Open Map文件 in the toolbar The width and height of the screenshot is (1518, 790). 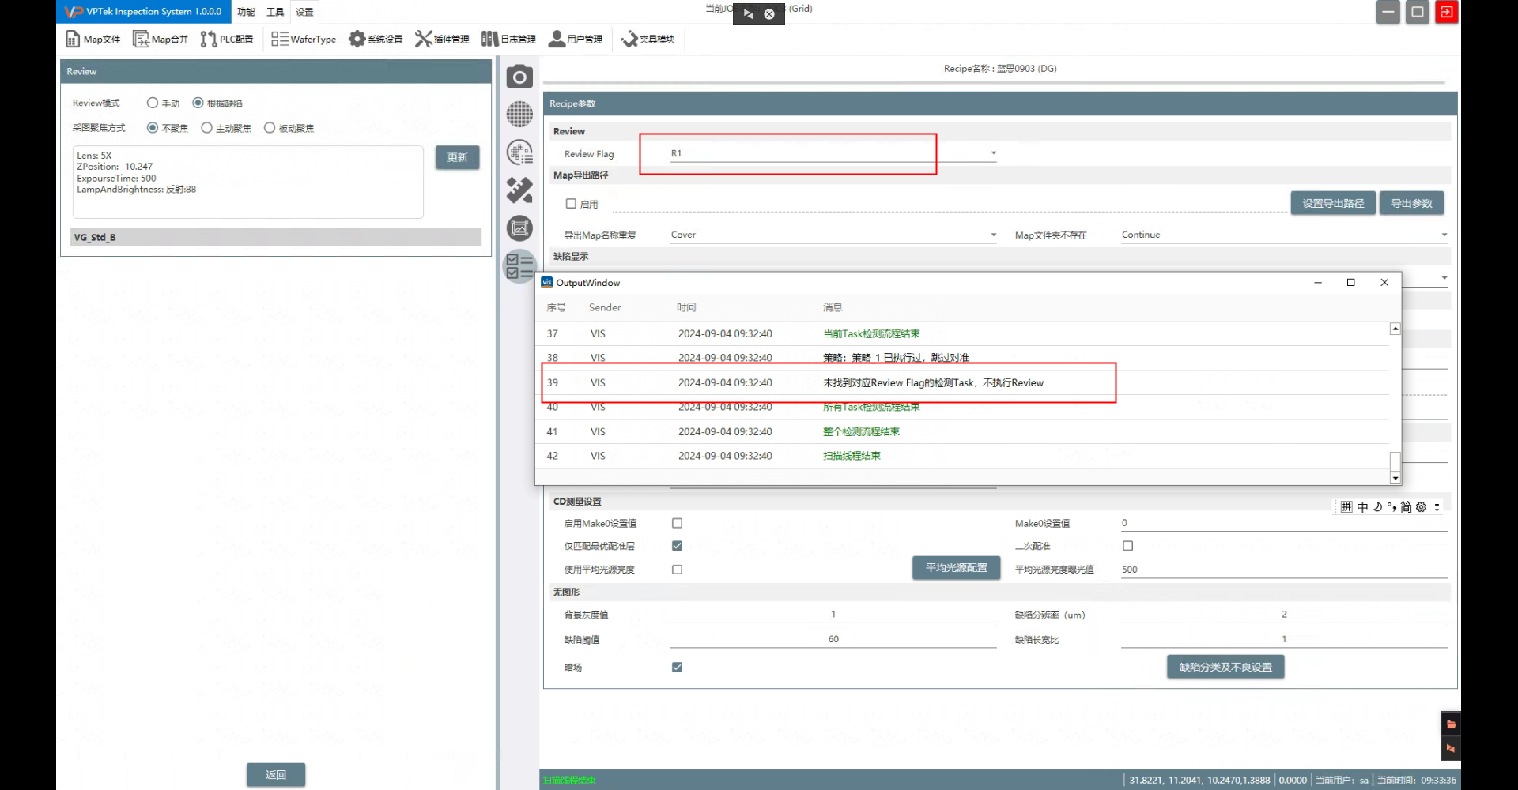click(93, 39)
